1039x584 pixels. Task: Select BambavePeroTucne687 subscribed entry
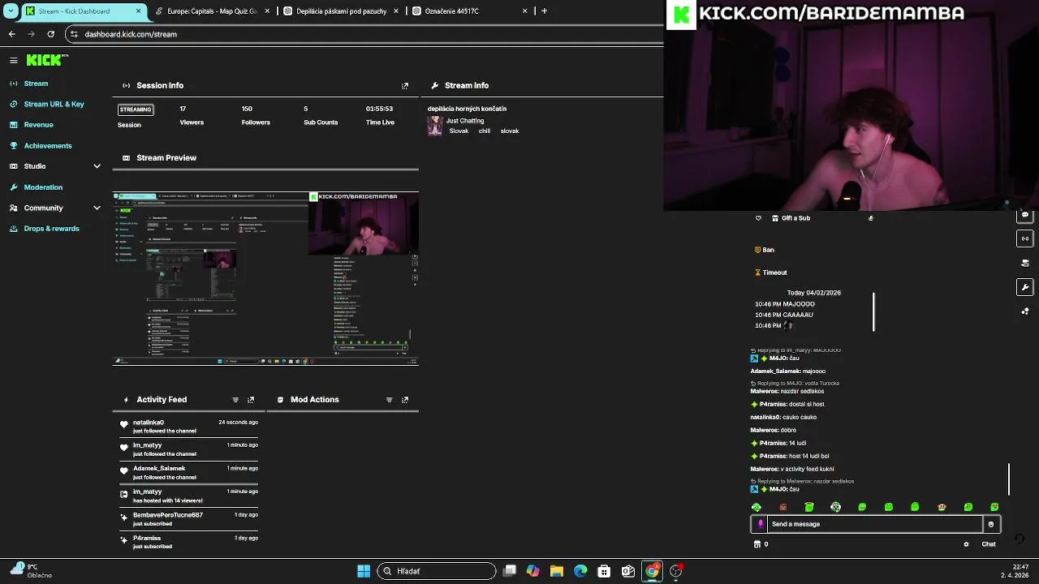coord(188,519)
